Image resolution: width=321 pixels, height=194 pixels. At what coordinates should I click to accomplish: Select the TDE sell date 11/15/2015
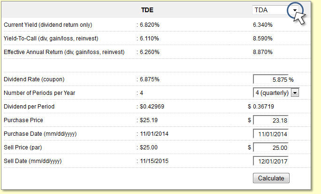154,161
